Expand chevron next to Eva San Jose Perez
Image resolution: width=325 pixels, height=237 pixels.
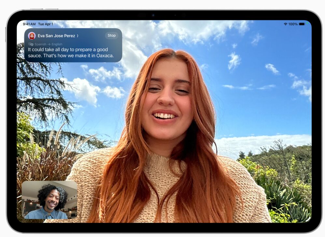coord(78,36)
